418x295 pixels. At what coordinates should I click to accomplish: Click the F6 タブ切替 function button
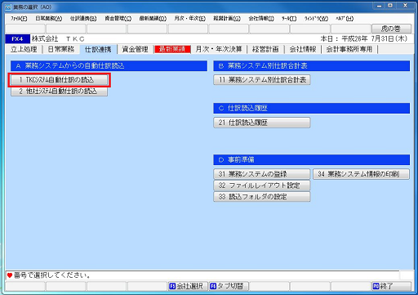pyautogui.click(x=228, y=286)
